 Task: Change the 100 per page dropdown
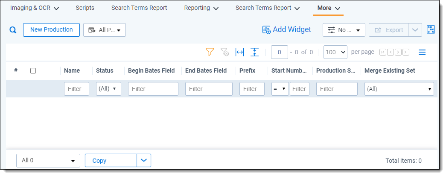point(335,52)
